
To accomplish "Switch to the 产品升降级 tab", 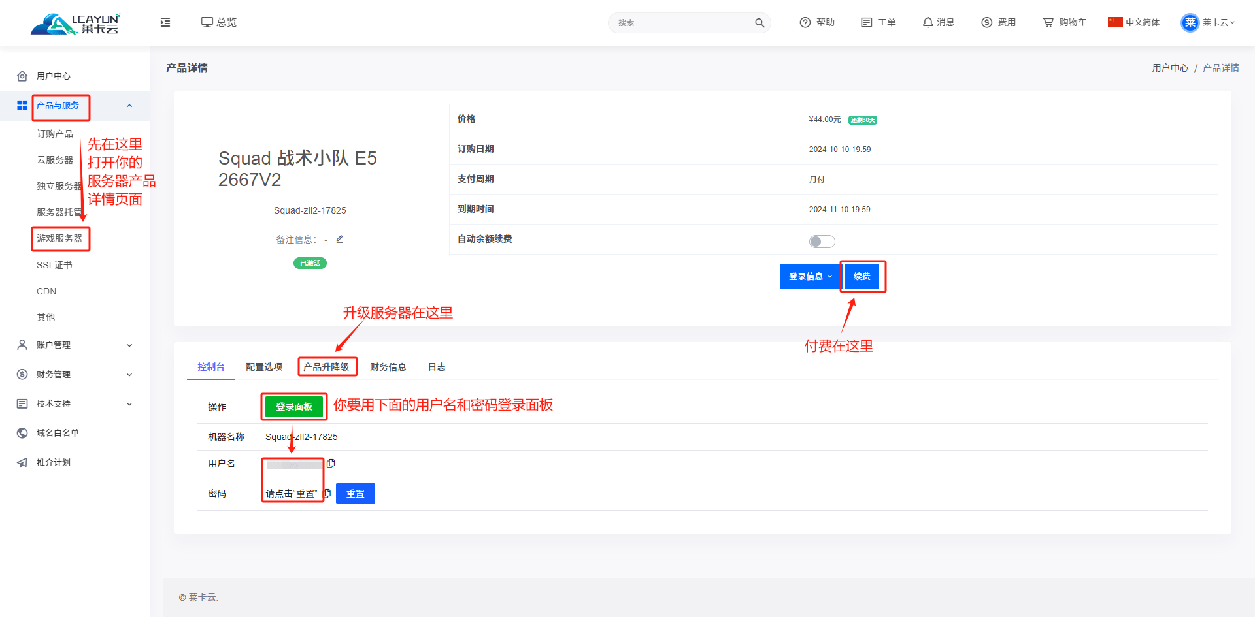I will tap(326, 367).
